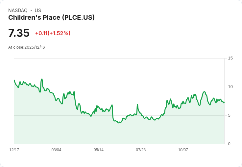Open the Children's Place (PLCE.US) title
The image size is (242, 167).
51,18
